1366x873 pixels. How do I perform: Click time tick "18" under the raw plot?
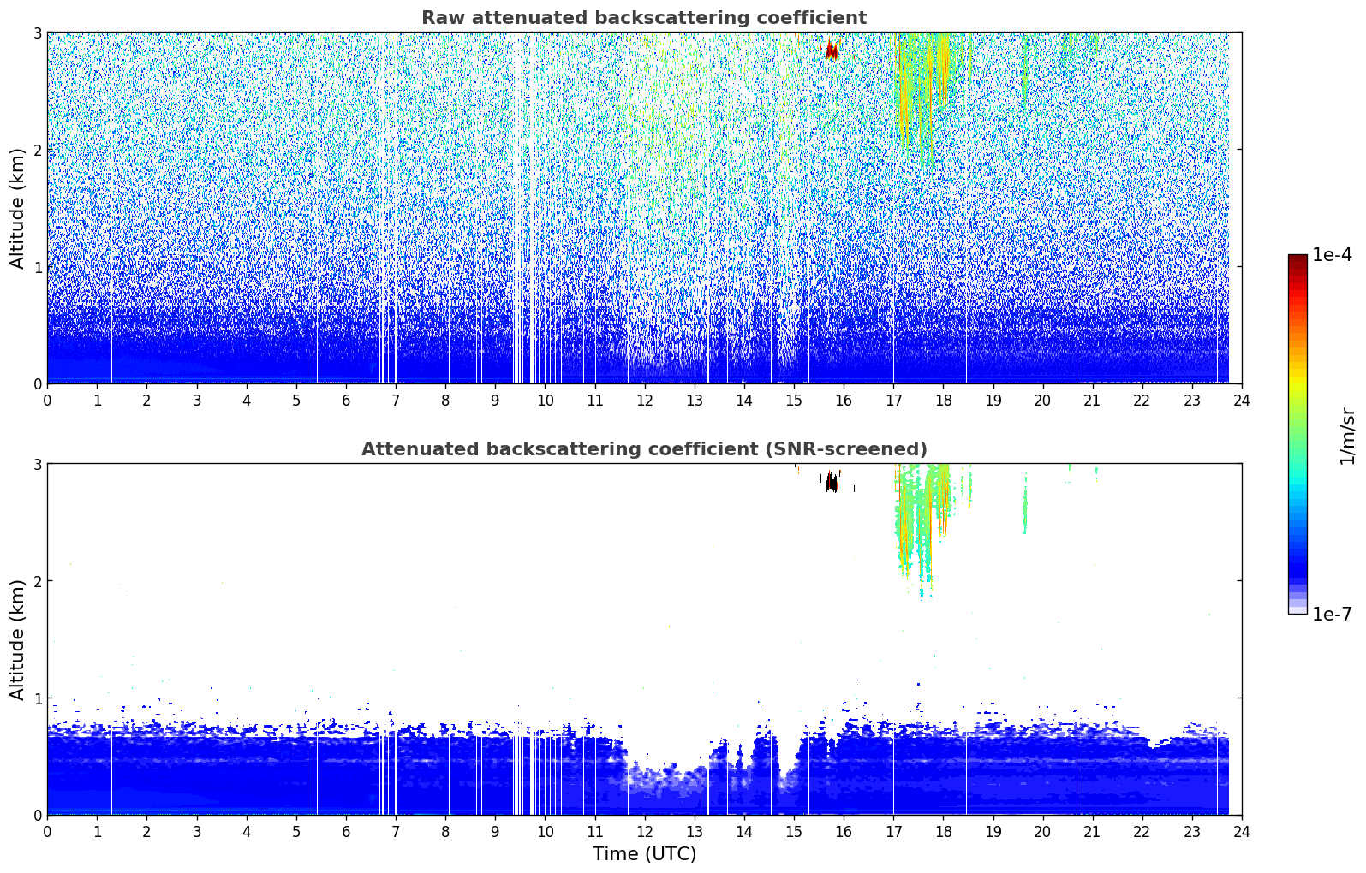tap(943, 400)
